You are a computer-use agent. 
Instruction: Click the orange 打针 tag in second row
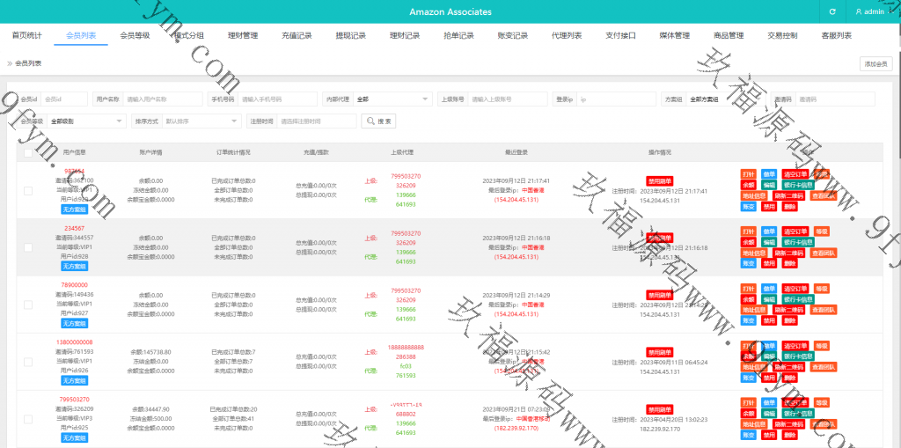[748, 231]
